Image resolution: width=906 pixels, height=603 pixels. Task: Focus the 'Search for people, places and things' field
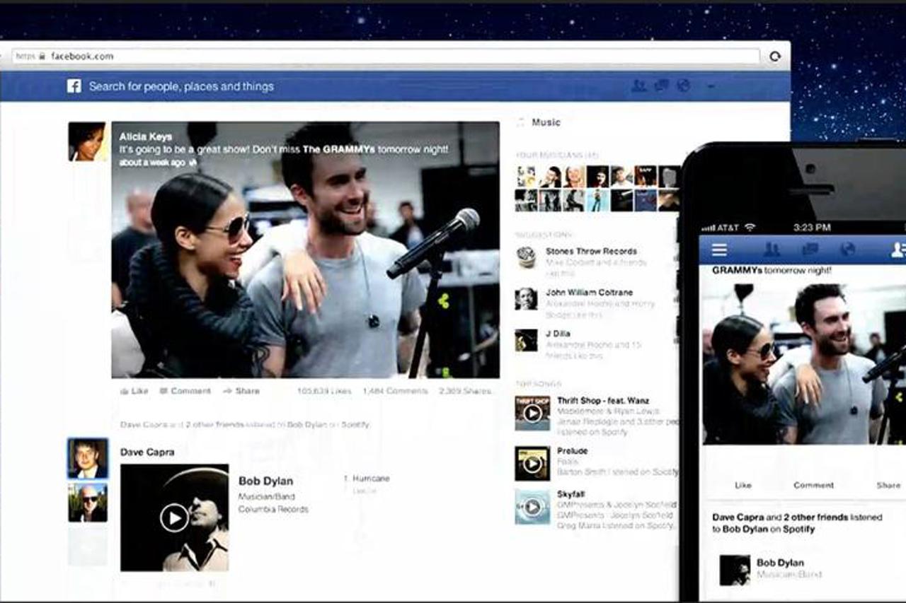(181, 86)
